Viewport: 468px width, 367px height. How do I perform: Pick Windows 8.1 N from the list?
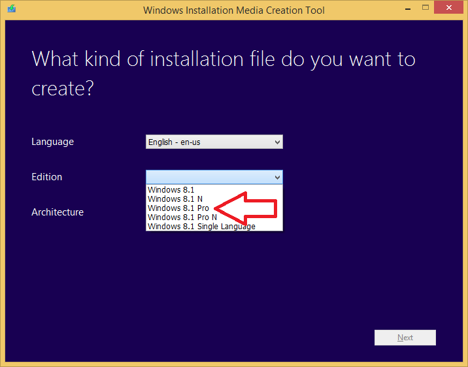click(x=214, y=199)
